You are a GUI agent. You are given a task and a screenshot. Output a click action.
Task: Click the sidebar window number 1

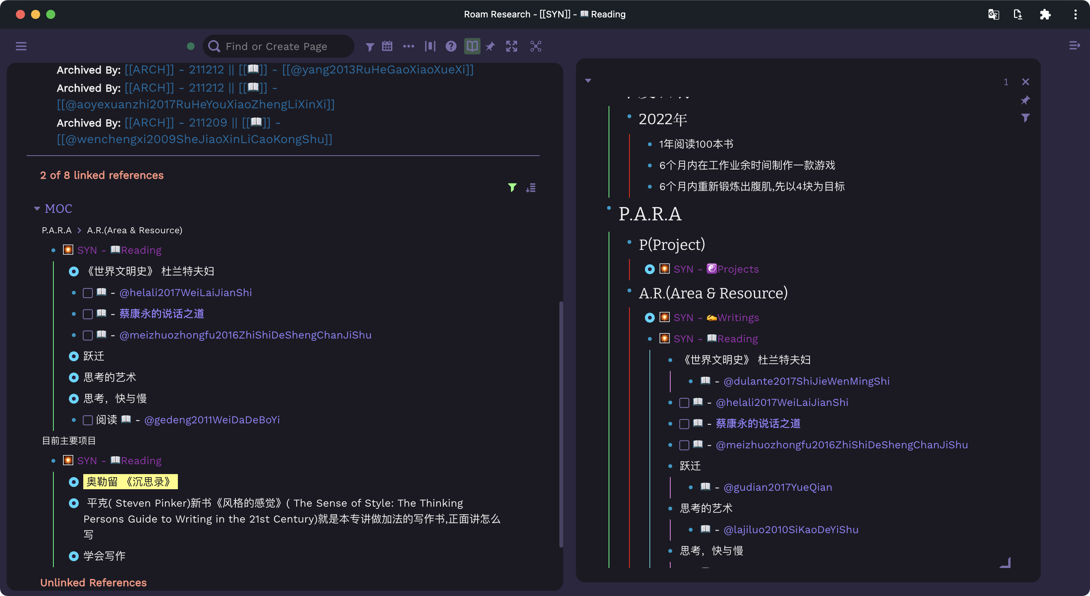click(1006, 82)
